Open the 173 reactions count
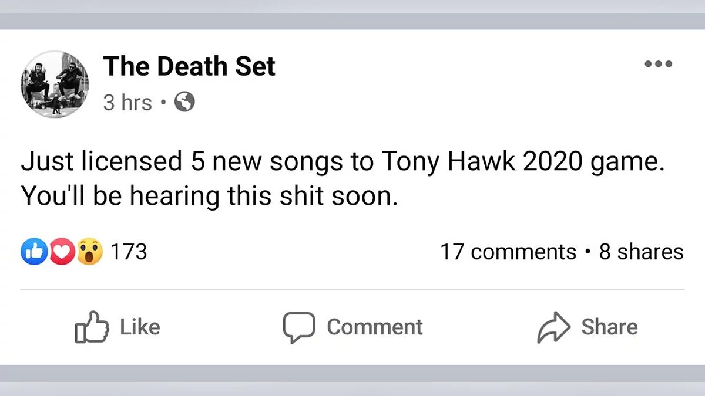This screenshot has height=396, width=705. tap(129, 252)
